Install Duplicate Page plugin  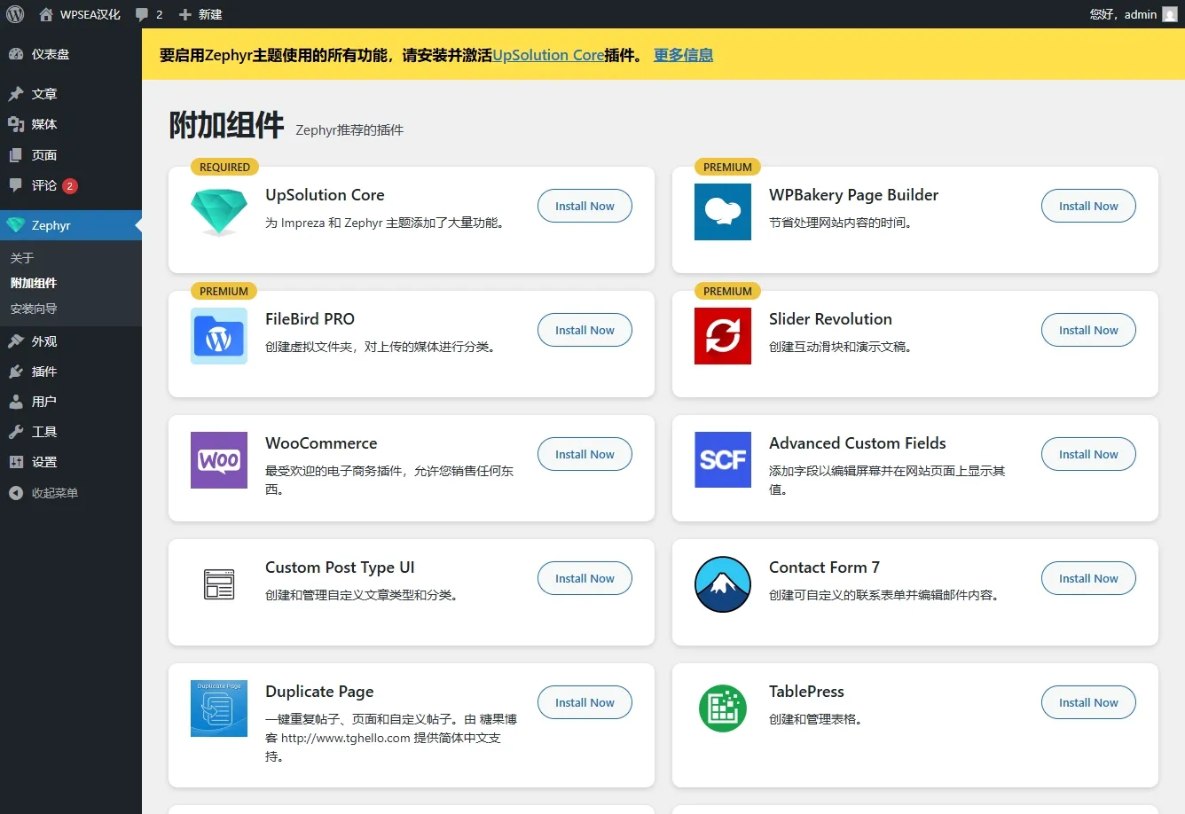(x=585, y=702)
